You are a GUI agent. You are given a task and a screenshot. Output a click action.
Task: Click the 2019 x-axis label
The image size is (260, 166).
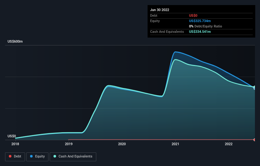(x=69, y=144)
